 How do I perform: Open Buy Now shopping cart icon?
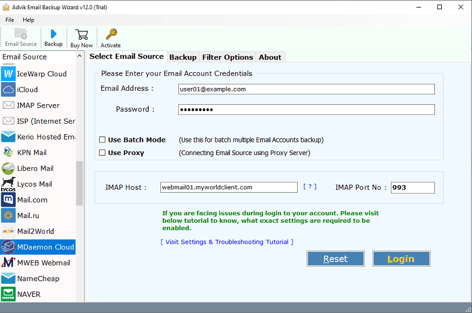(x=82, y=35)
